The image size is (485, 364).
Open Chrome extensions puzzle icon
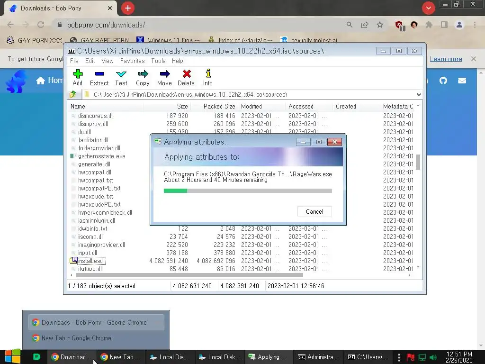(x=429, y=25)
